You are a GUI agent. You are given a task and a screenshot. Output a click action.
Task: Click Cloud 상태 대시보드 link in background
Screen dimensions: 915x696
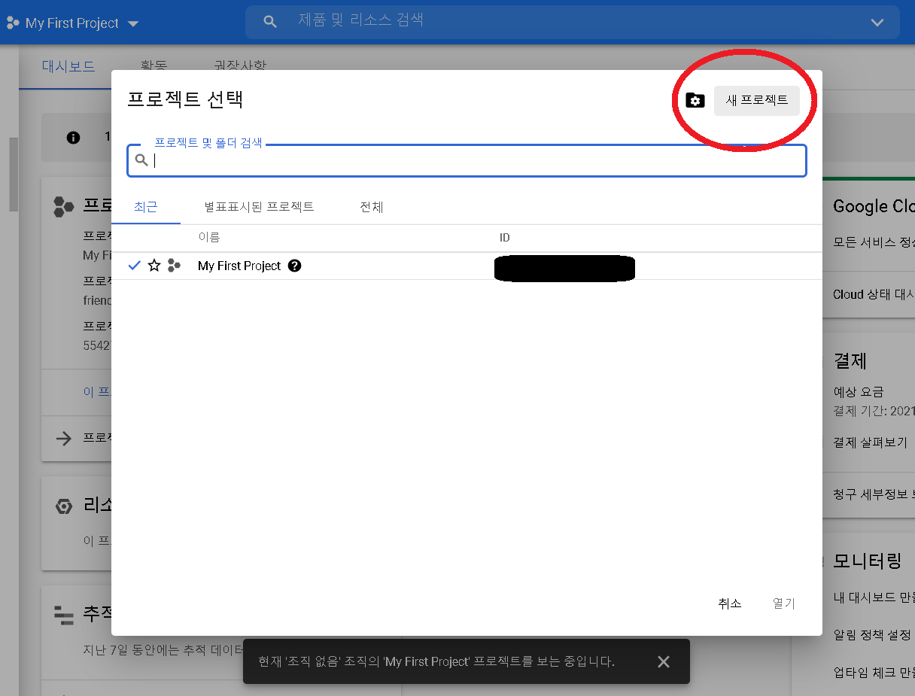[874, 294]
